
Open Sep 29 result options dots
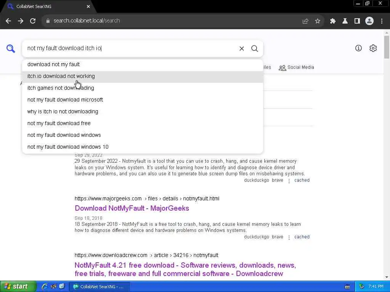tap(289, 181)
